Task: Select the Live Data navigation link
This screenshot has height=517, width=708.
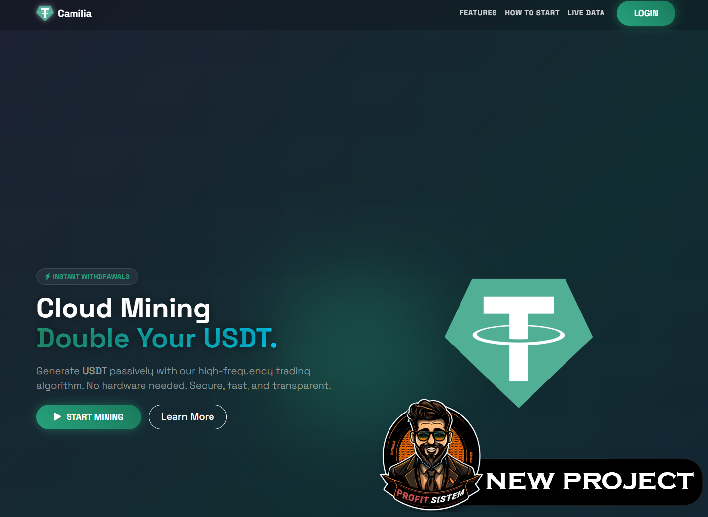Action: [x=586, y=13]
